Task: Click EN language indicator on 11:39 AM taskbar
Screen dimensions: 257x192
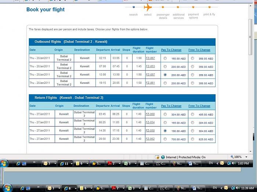Action: (214, 188)
